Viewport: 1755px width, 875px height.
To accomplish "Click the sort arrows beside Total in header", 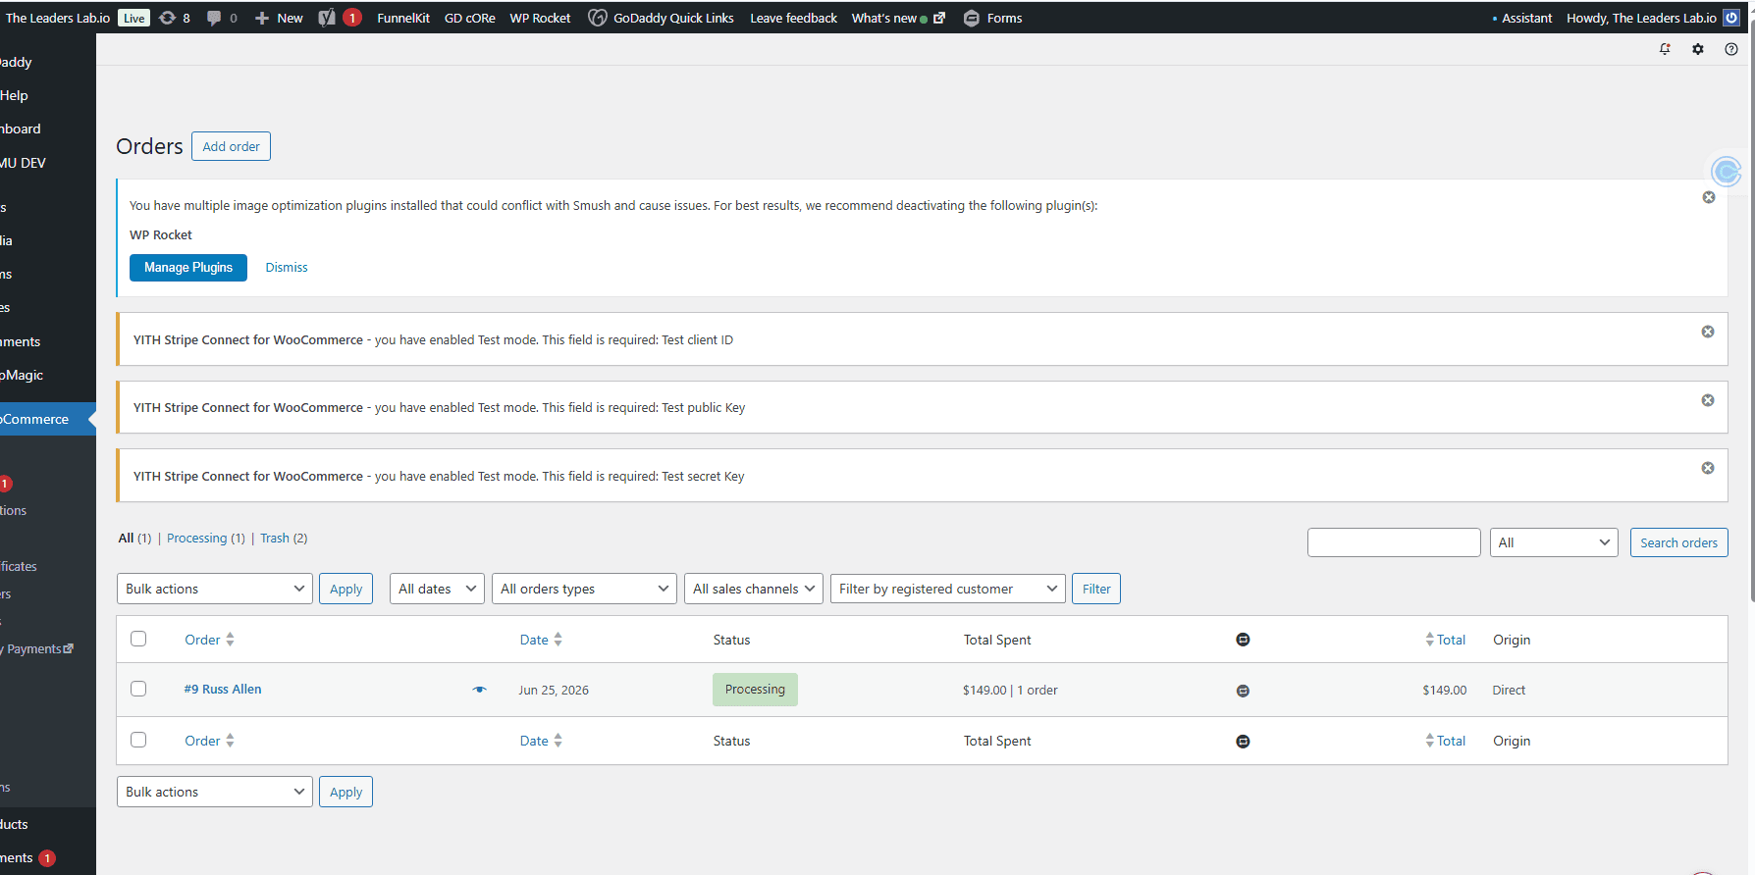I will click(1429, 640).
